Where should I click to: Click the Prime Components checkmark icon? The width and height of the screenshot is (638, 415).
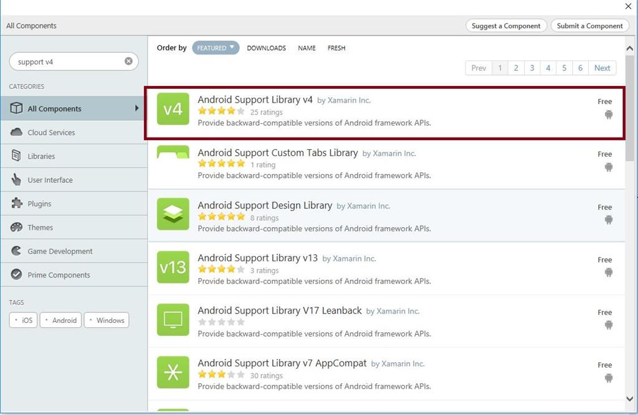pos(16,274)
